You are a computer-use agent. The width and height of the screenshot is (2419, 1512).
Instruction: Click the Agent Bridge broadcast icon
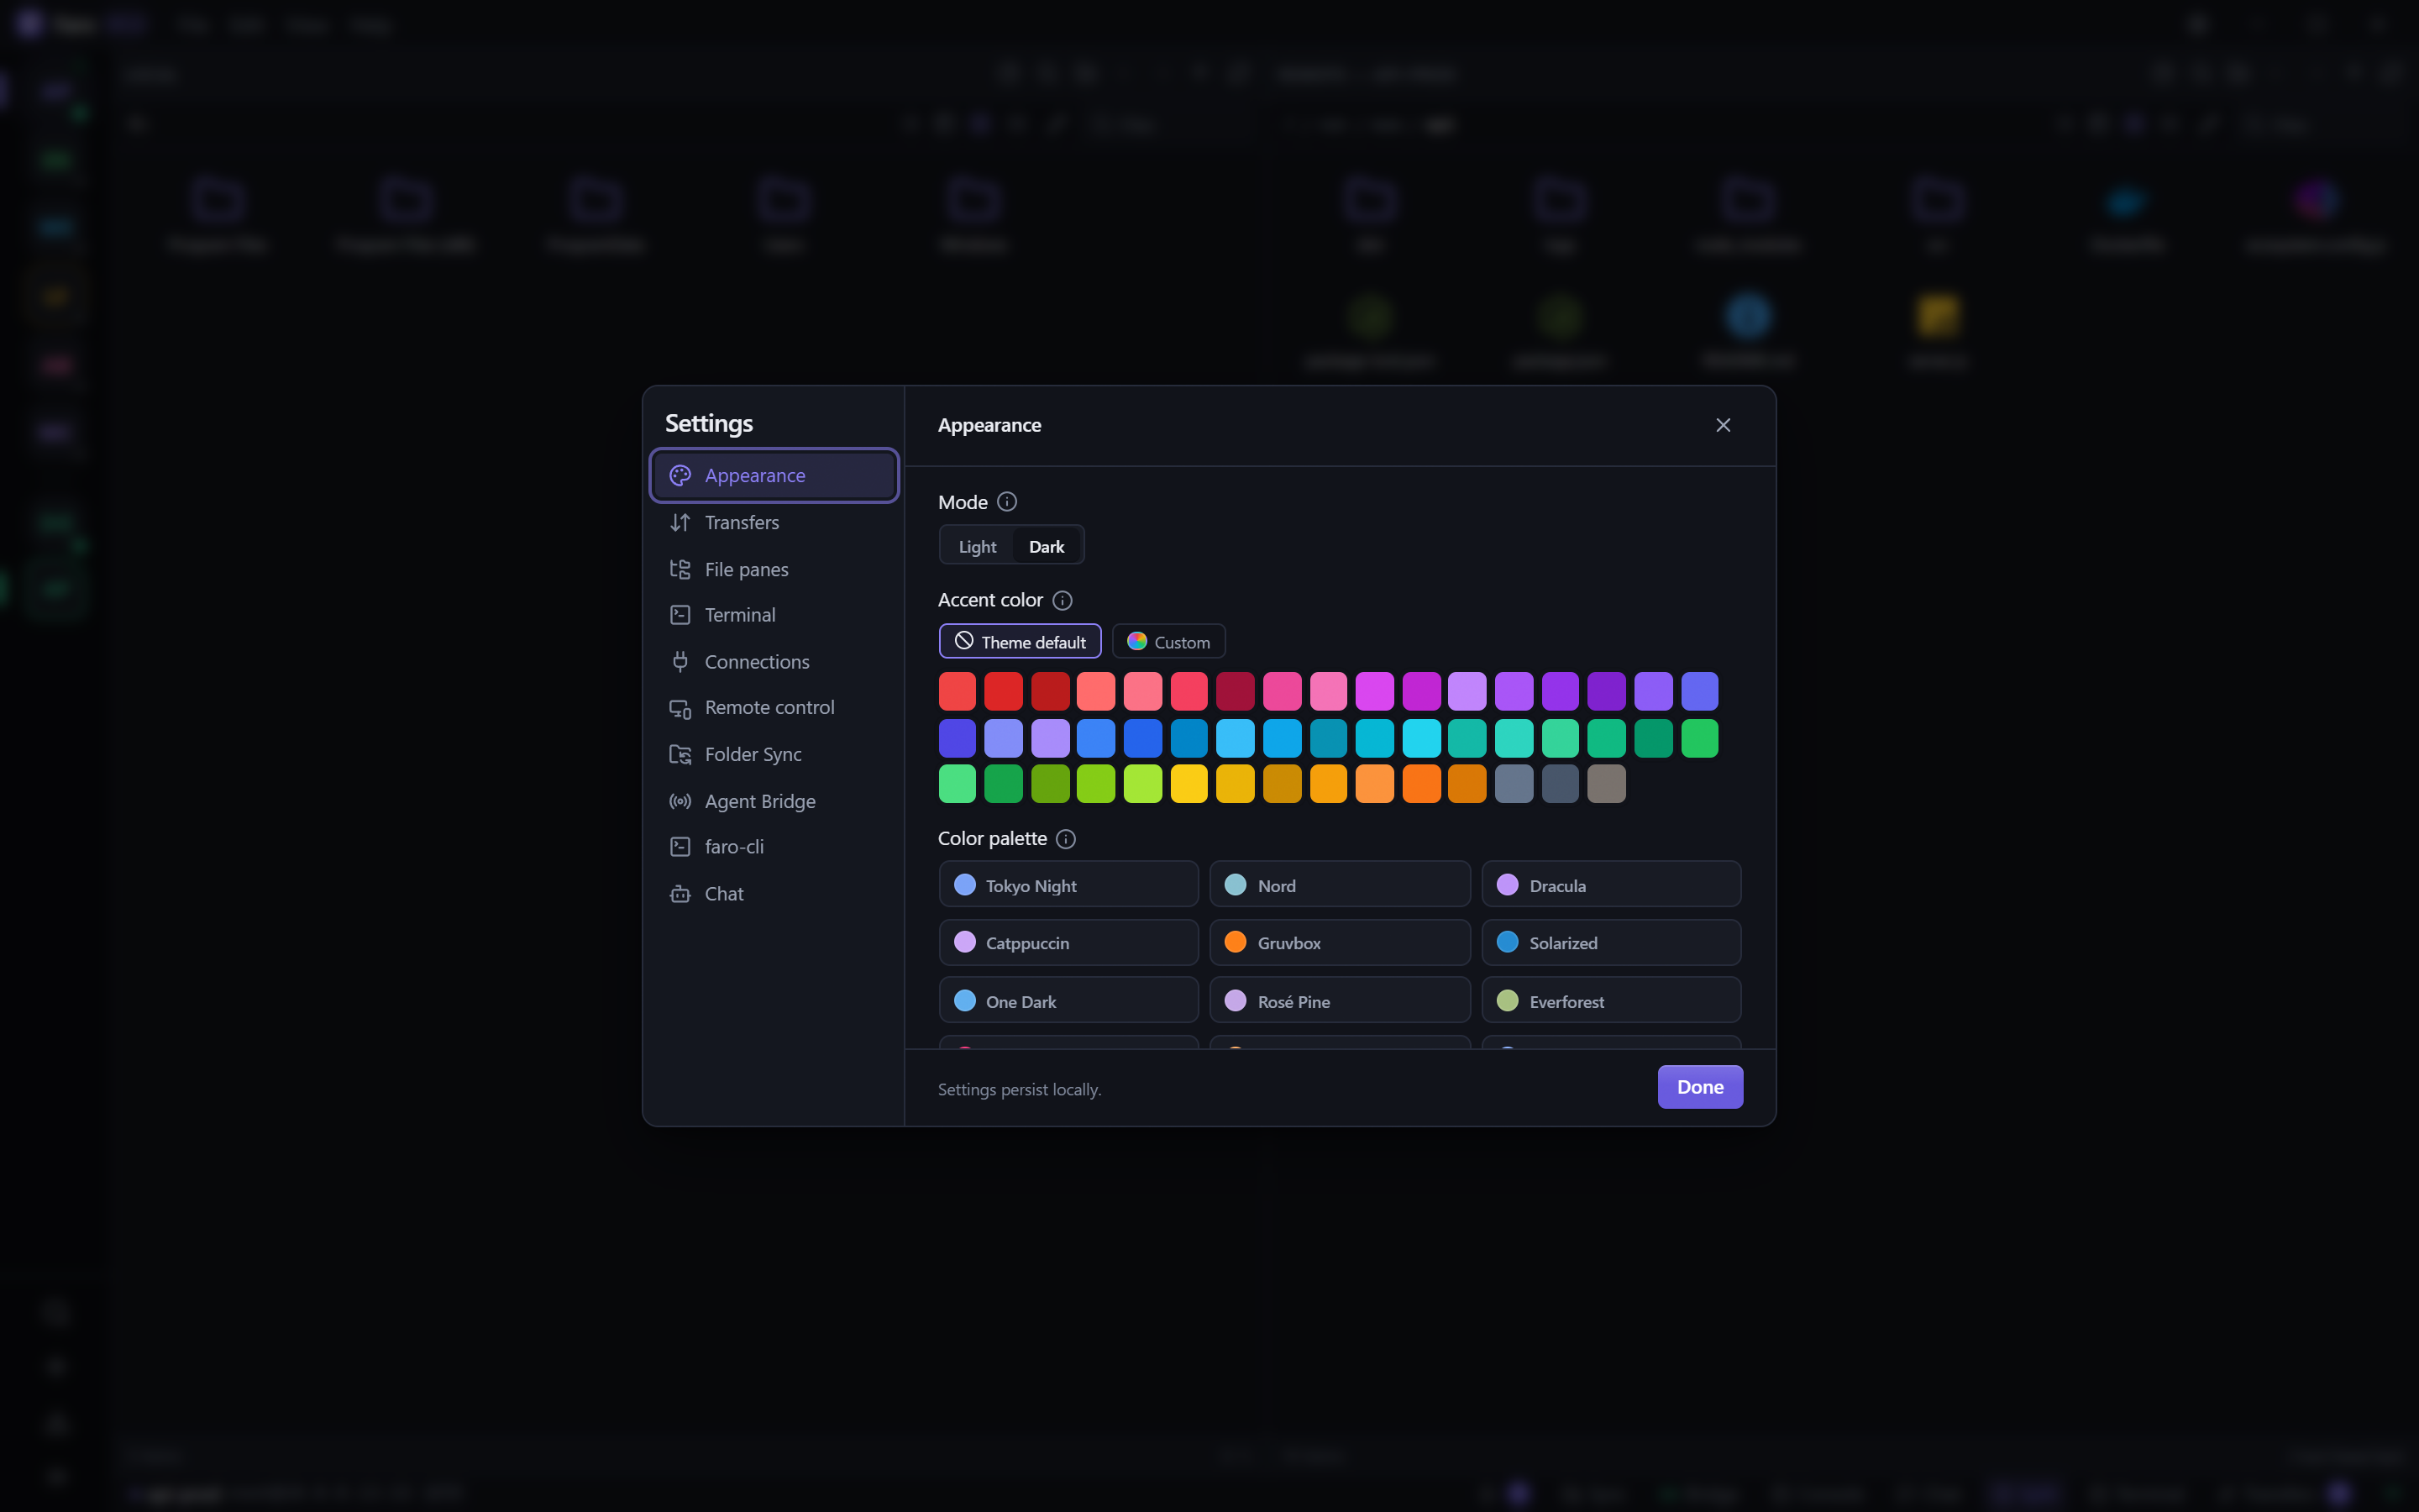[680, 801]
